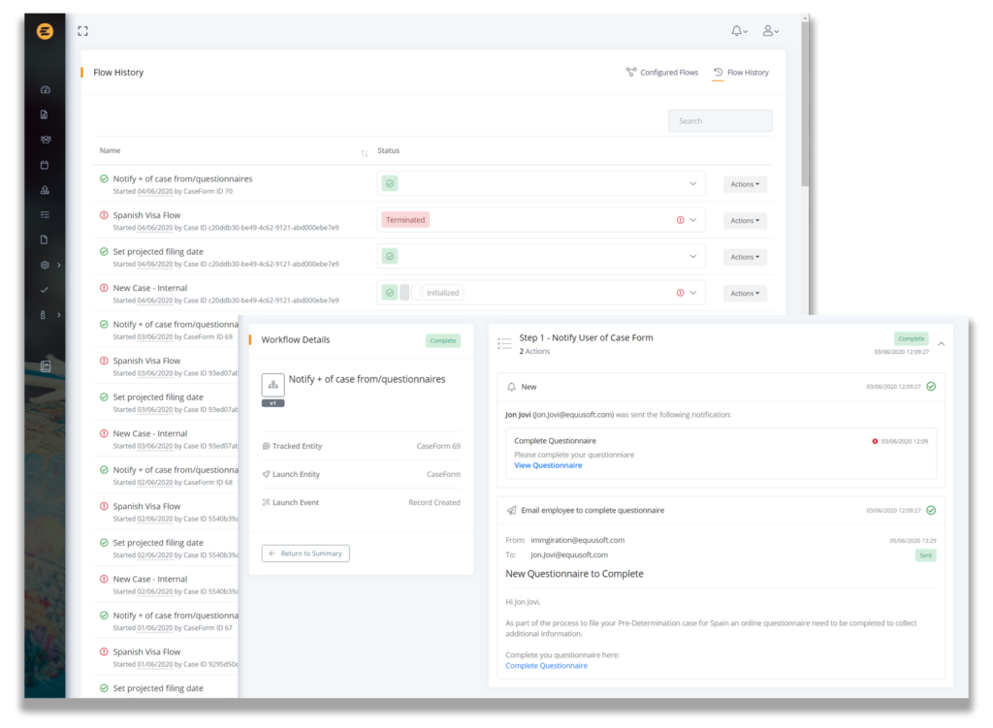Open the dashboard gauge icon in the sidebar
The height and width of the screenshot is (728, 993).
[45, 90]
